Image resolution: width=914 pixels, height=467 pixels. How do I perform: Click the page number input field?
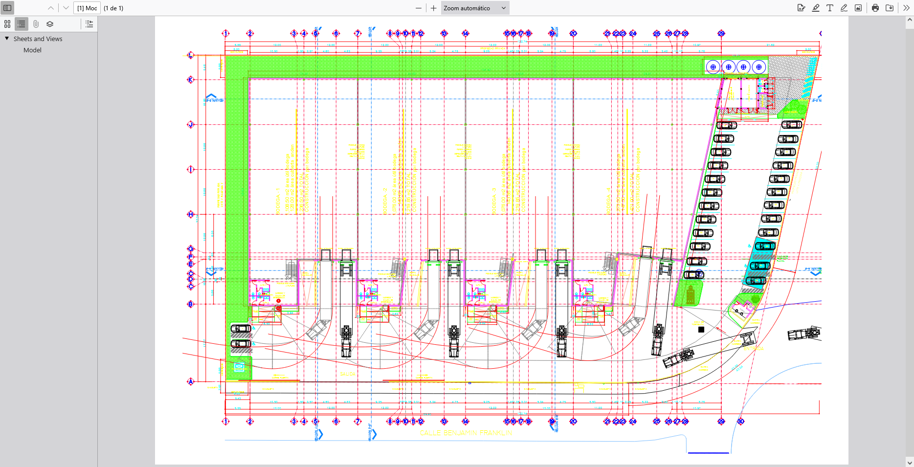pyautogui.click(x=87, y=8)
